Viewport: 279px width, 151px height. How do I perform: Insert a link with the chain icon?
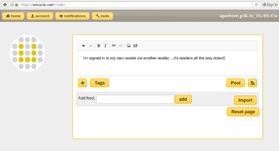[x=114, y=46]
